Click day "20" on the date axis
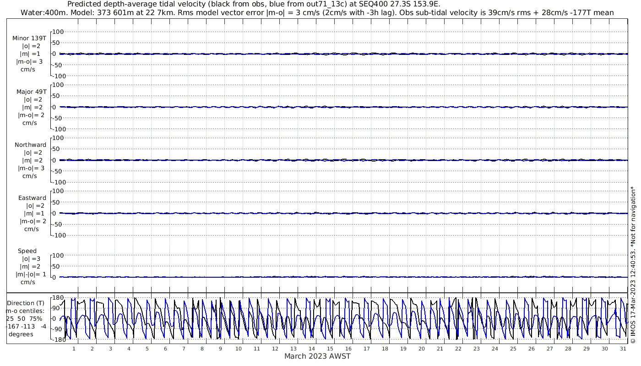 (x=422, y=349)
